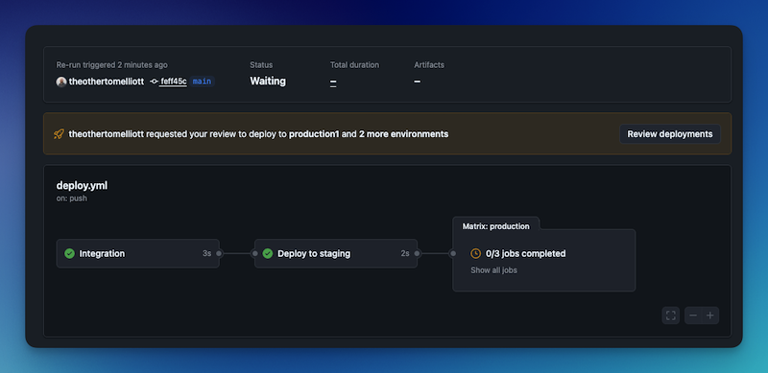Click the waiting clock icon in matrix
This screenshot has height=373, width=768.
click(475, 253)
